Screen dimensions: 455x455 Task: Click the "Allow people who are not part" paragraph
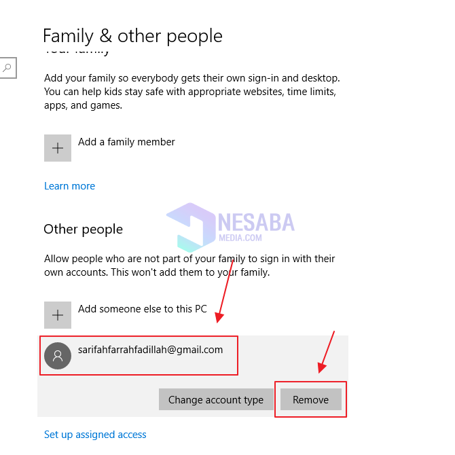(x=189, y=266)
